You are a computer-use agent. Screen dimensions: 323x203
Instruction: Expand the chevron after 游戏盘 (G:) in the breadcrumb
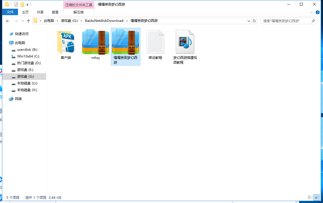(x=81, y=21)
